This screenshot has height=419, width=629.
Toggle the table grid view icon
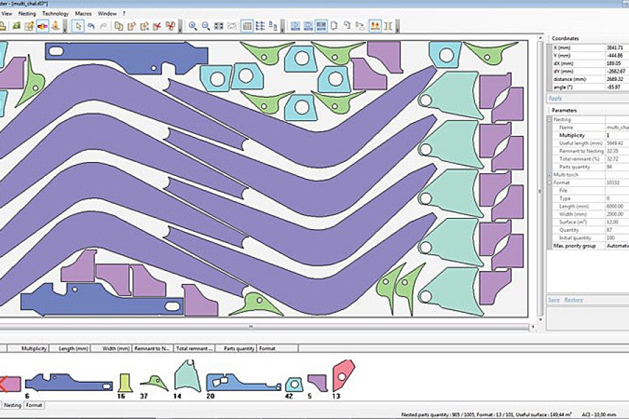click(x=247, y=26)
